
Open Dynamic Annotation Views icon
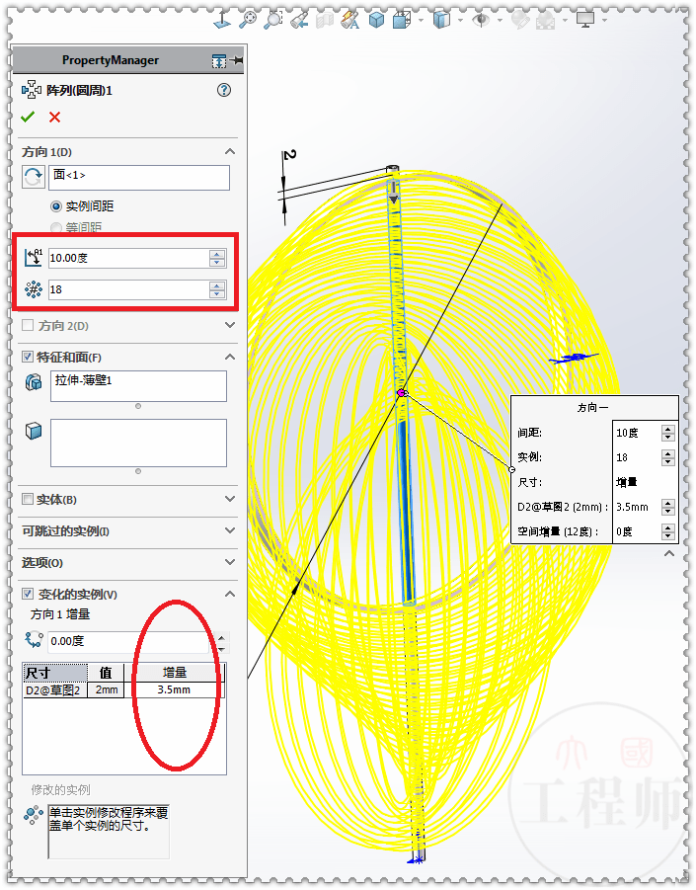click(350, 21)
